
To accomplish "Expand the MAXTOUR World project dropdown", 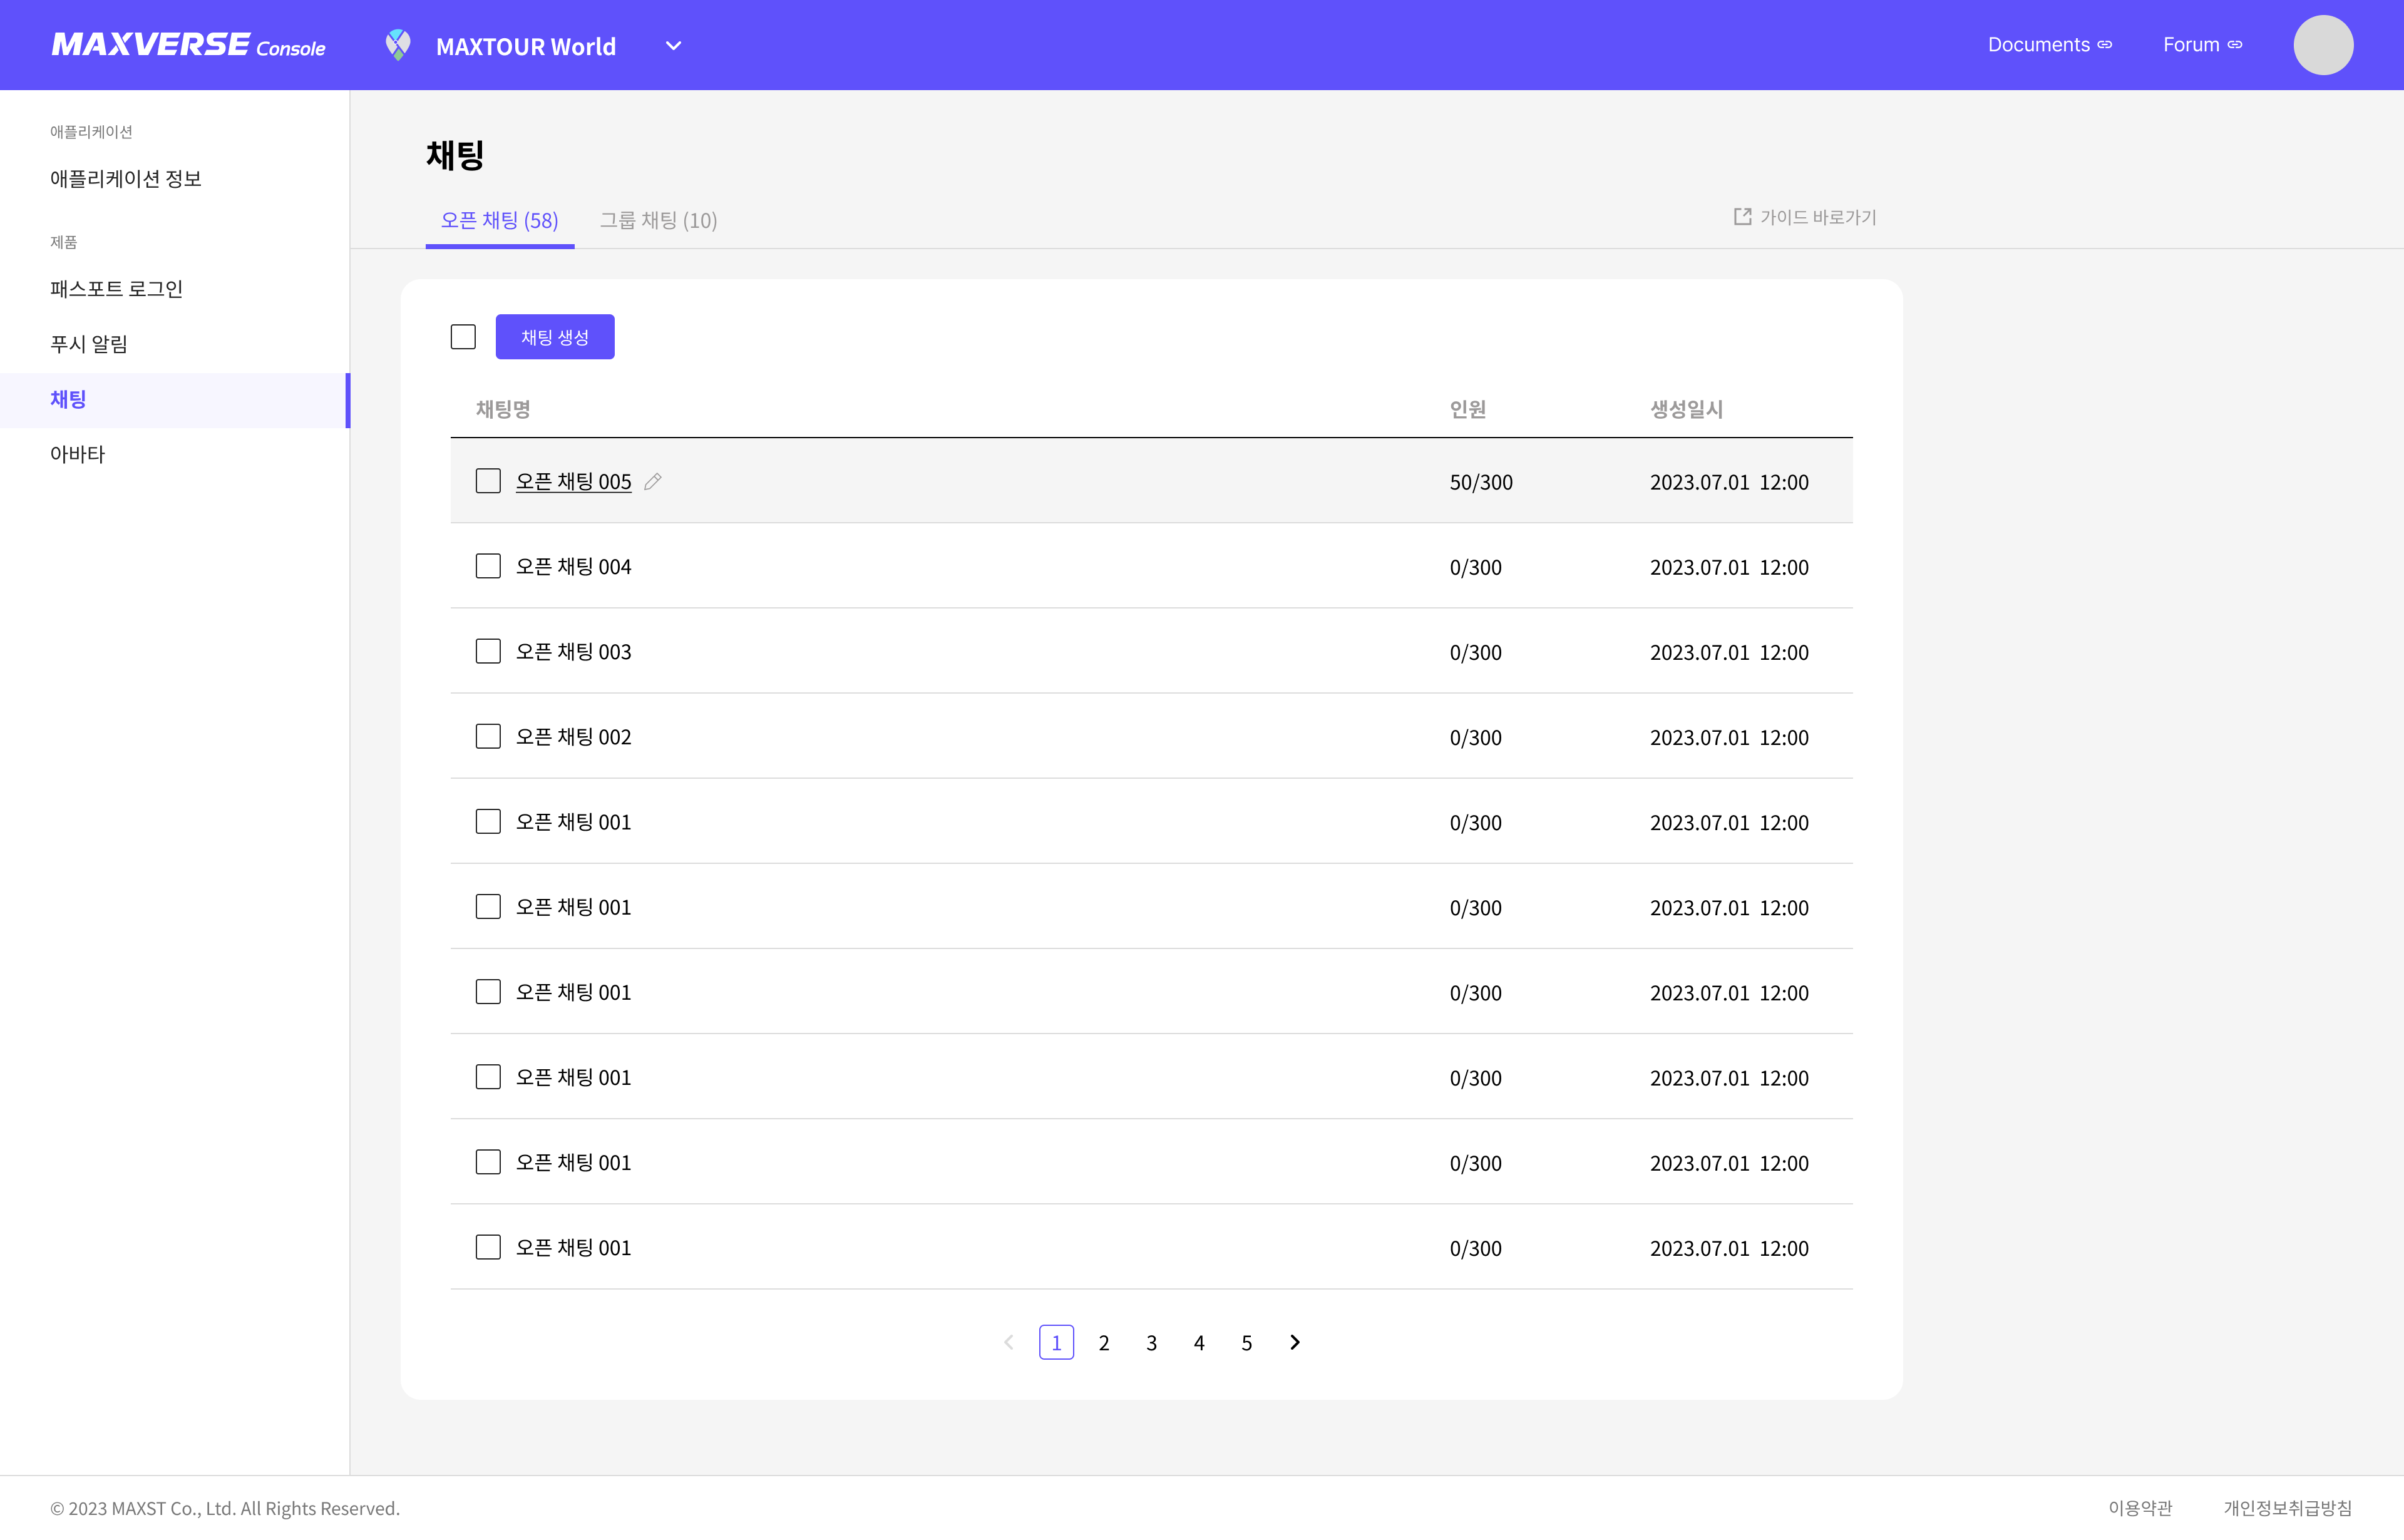I will coord(674,46).
